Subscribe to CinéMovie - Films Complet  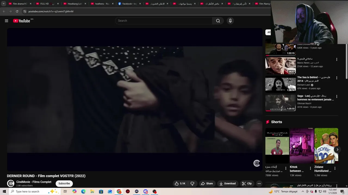click(x=64, y=184)
